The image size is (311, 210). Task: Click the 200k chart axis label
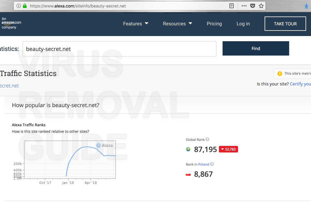pos(18,164)
